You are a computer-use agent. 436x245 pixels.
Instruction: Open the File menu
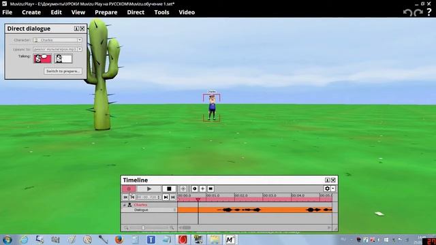click(7, 12)
